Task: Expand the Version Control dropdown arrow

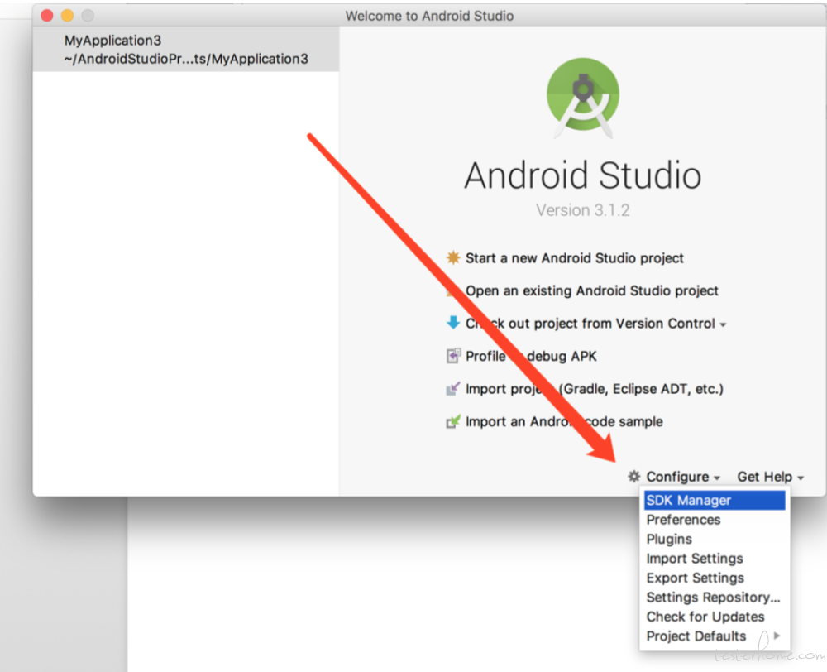Action: [723, 324]
